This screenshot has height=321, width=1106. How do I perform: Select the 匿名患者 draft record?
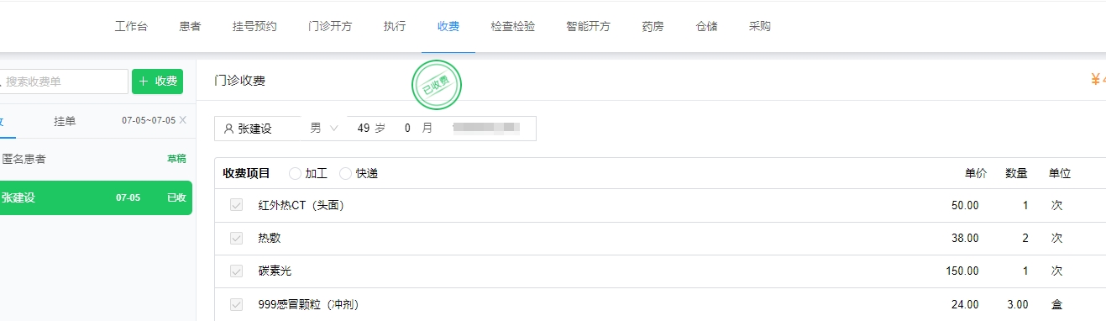click(96, 158)
